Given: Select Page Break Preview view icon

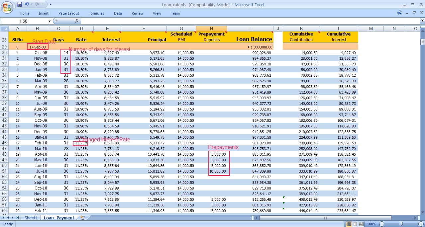Looking at the screenshot, I should [361, 224].
